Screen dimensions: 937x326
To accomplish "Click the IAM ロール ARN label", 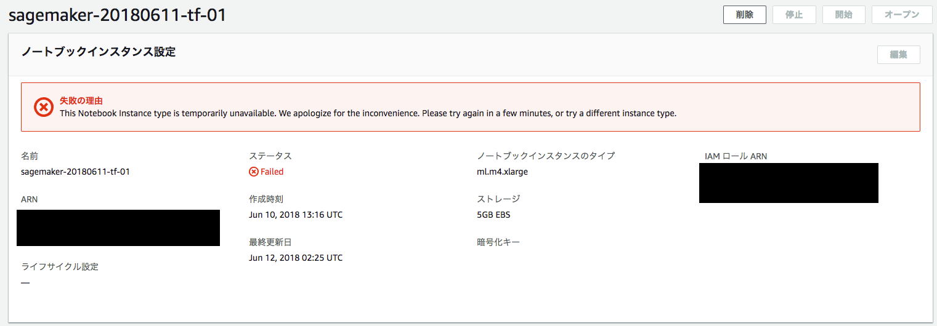I will [736, 156].
